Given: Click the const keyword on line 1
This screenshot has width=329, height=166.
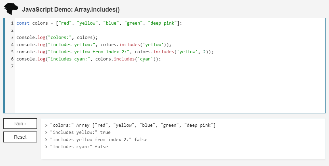Looking at the screenshot, I should tap(23, 23).
